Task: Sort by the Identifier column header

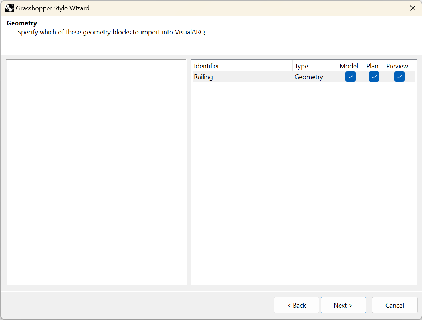Action: tap(243, 66)
